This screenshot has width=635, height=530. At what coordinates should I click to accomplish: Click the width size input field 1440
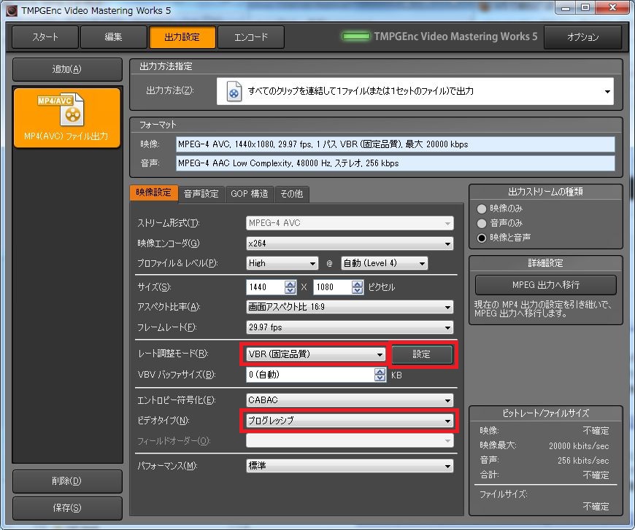point(266,287)
